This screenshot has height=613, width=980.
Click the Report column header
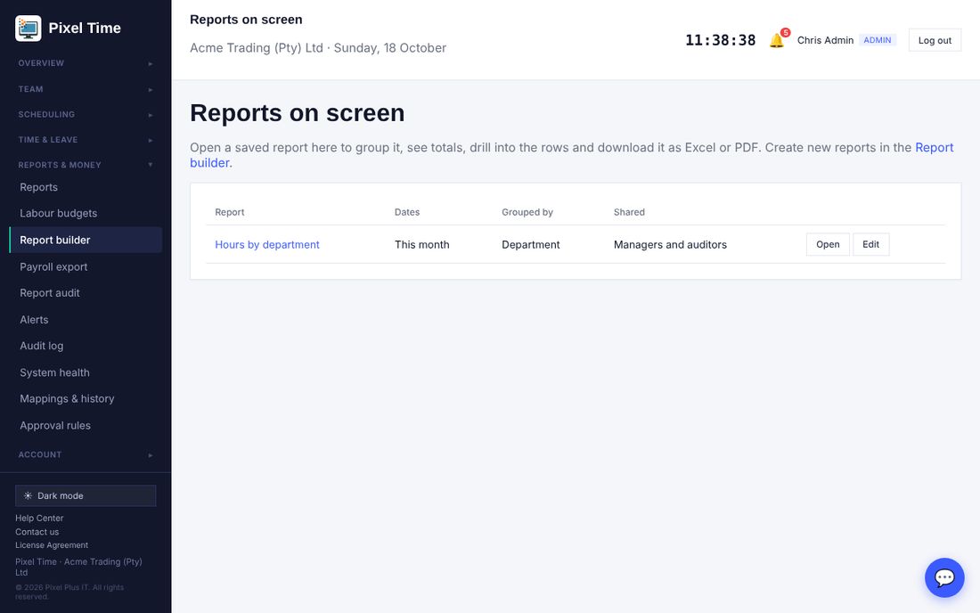click(229, 212)
